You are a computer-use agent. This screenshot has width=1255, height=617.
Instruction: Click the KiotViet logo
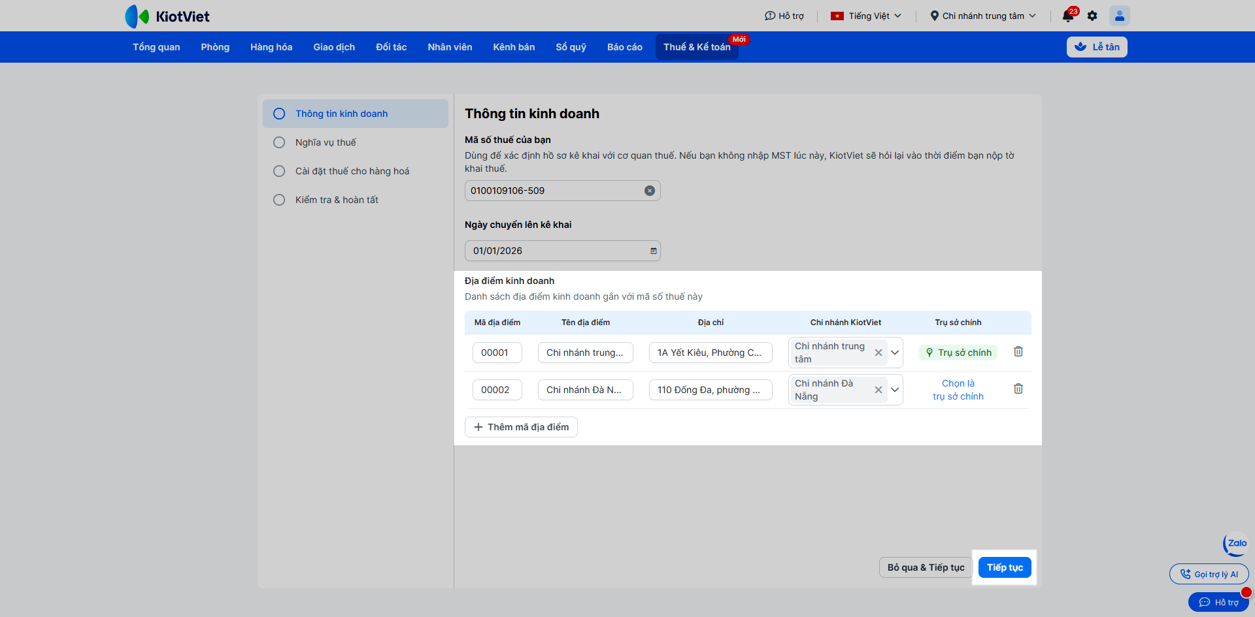point(167,16)
